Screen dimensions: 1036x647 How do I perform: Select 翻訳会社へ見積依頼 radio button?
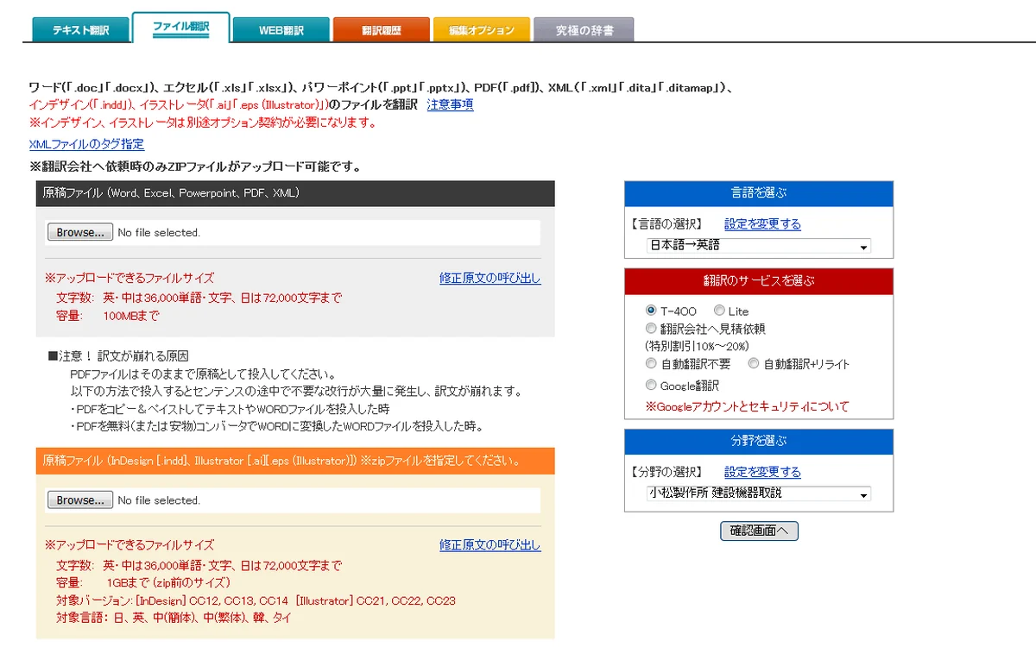(651, 329)
